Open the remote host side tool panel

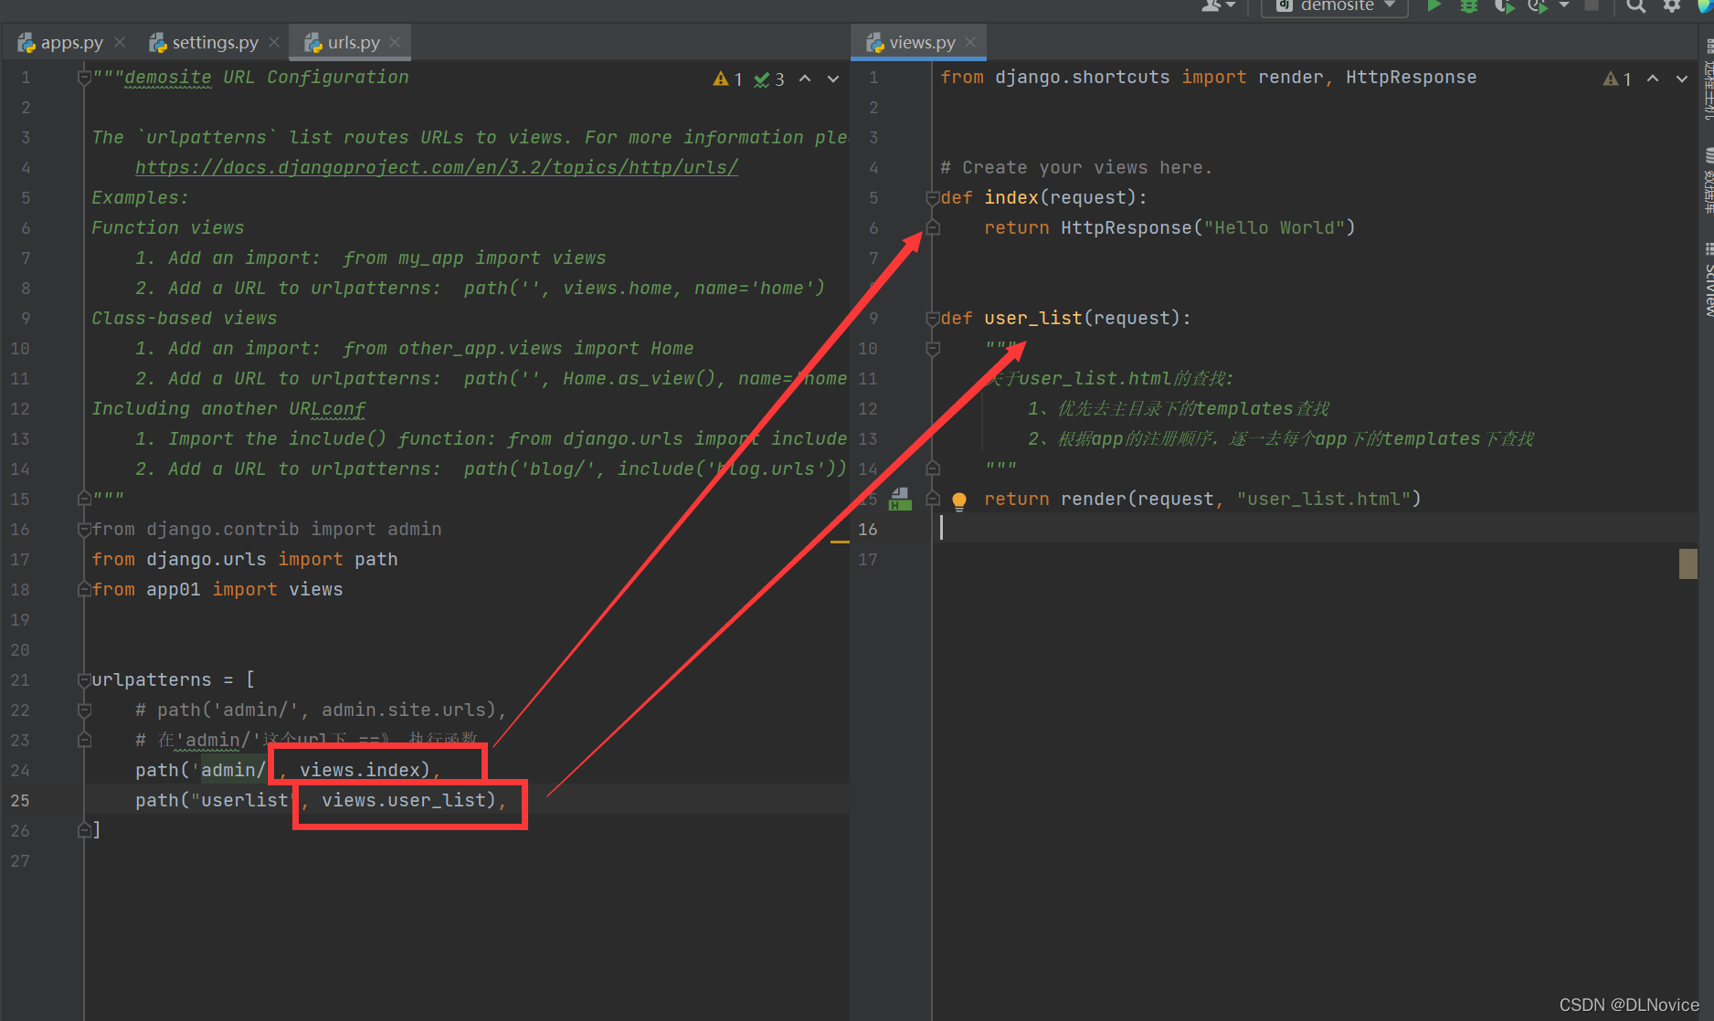(x=1707, y=79)
